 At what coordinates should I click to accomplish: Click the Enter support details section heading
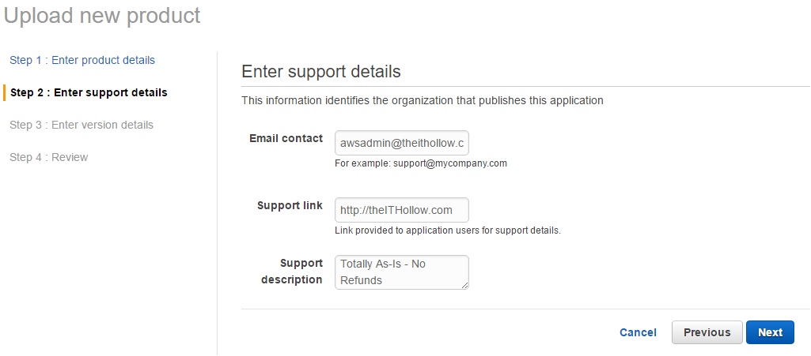tap(321, 72)
